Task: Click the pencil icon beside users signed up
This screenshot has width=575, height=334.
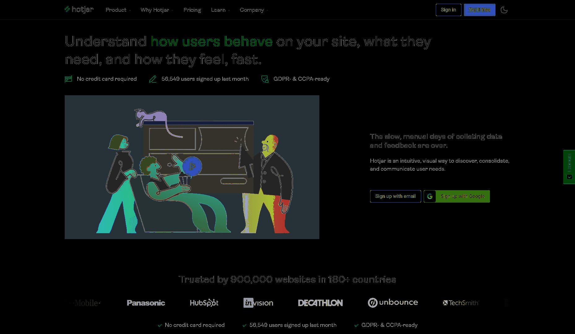Action: 153,79
